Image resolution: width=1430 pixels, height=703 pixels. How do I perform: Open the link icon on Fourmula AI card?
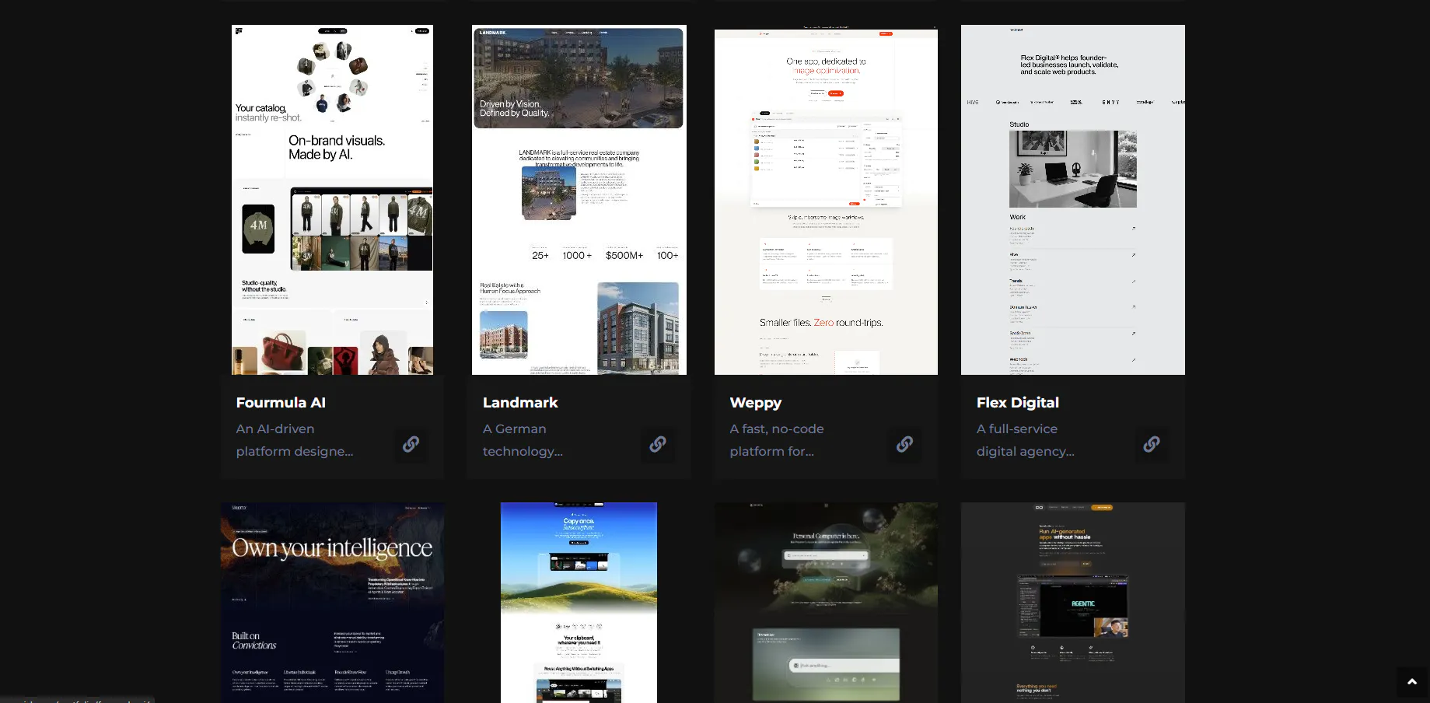pyautogui.click(x=411, y=444)
